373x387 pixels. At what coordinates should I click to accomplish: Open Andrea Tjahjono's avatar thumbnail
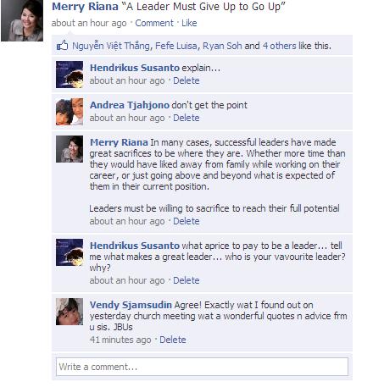70,112
